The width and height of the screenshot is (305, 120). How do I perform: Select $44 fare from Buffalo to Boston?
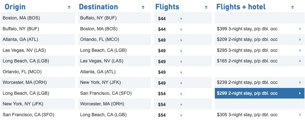[x=162, y=29]
